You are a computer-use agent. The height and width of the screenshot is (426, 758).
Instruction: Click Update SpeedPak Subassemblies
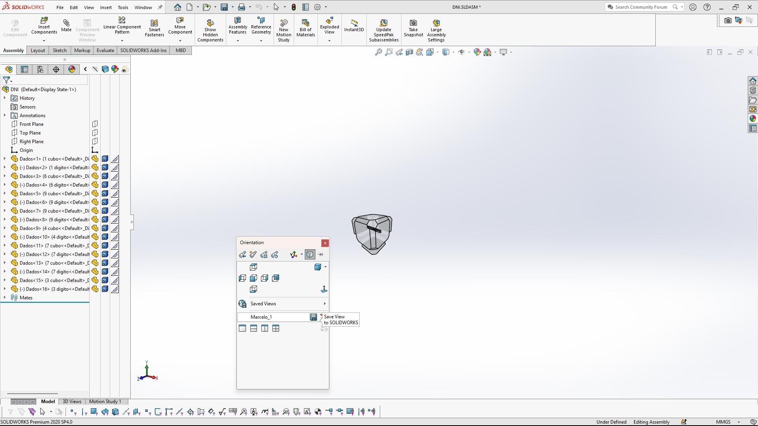pos(384,30)
